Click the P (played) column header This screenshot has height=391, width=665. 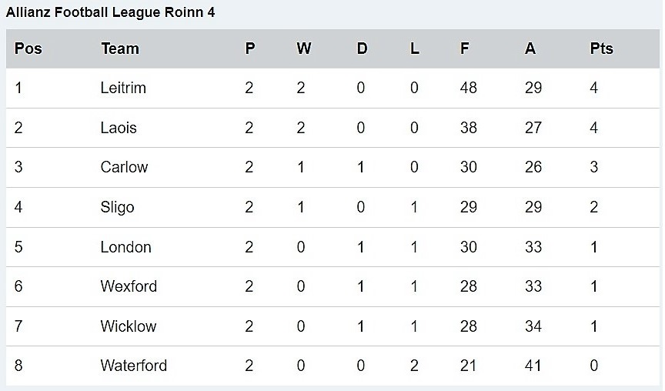[249, 48]
